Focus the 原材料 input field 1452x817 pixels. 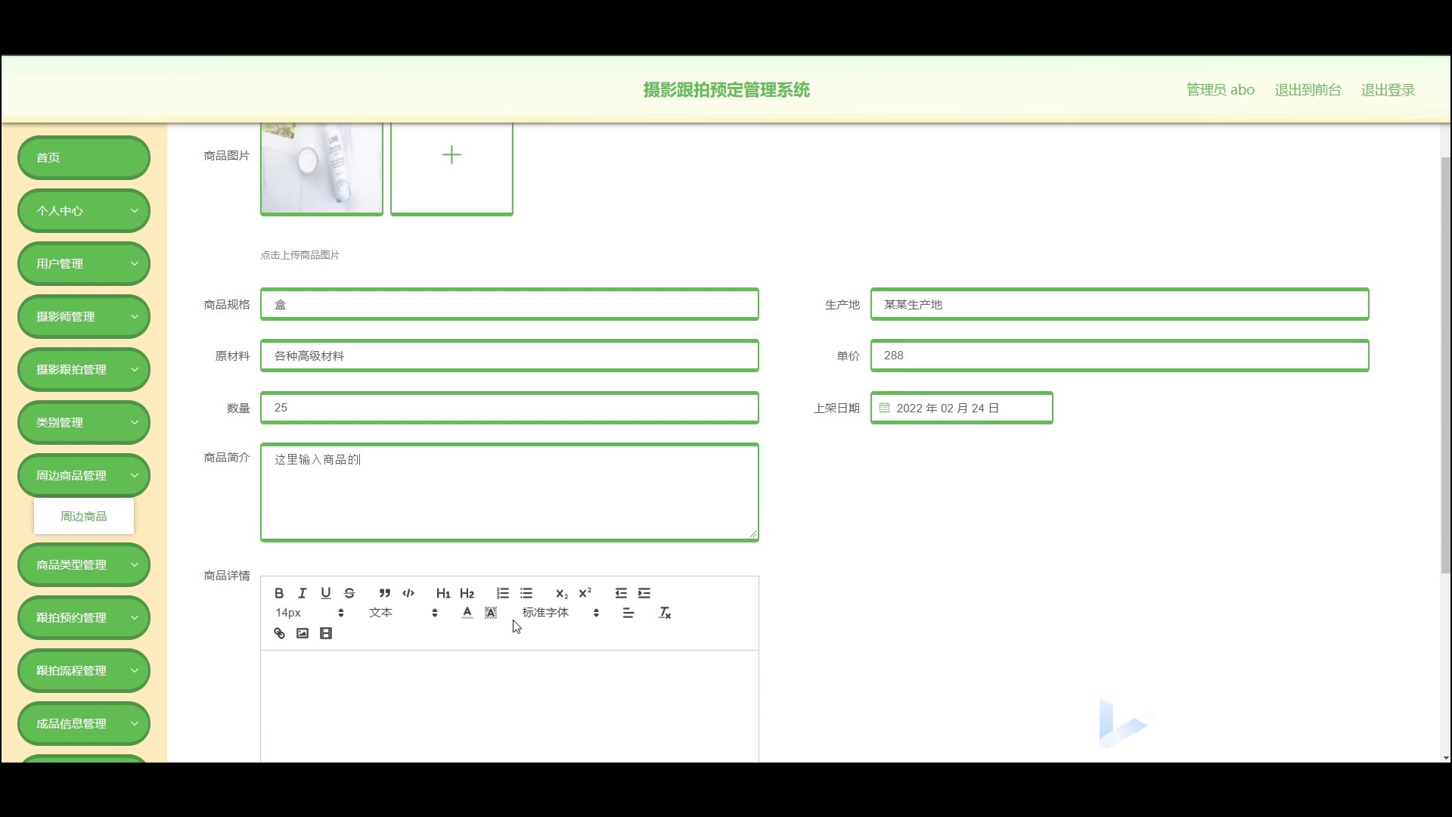510,356
